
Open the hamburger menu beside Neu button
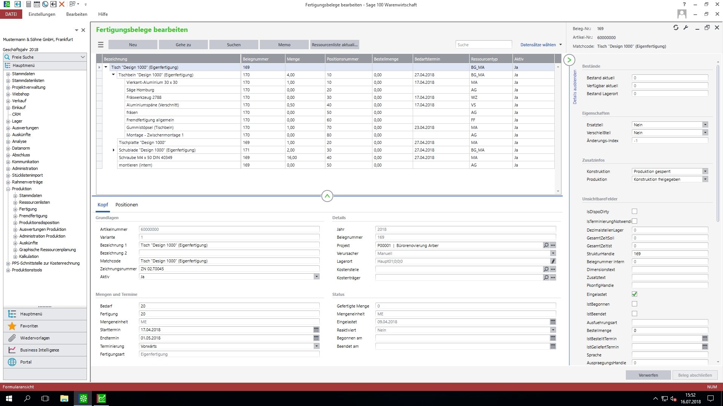point(101,45)
